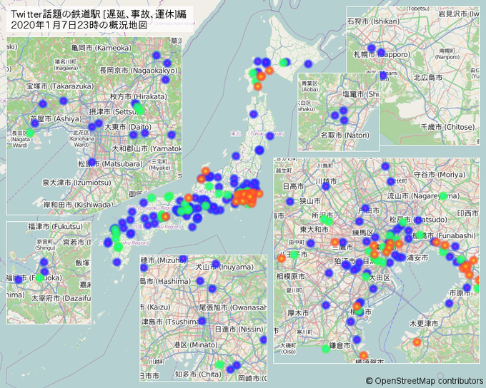Click the 大田区 label

tap(381, 277)
